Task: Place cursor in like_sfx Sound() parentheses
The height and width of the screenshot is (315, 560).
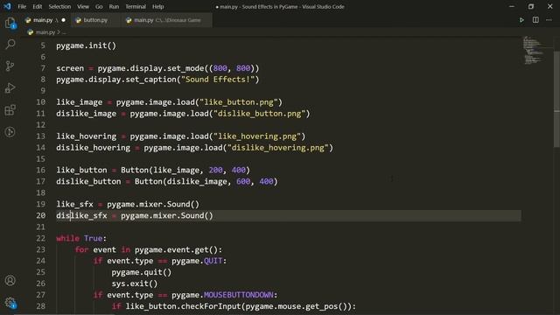Action: point(194,204)
